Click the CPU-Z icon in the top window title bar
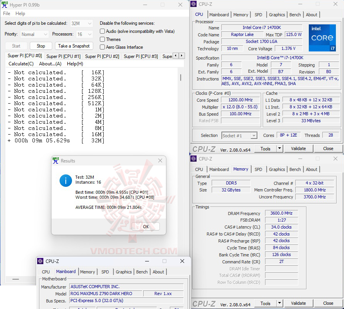Viewport: 344px width, 309px height. point(193,4)
